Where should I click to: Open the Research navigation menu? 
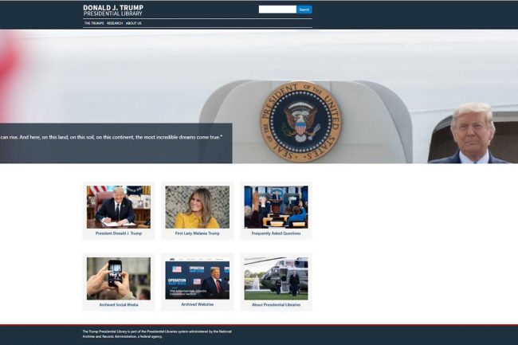pyautogui.click(x=115, y=23)
